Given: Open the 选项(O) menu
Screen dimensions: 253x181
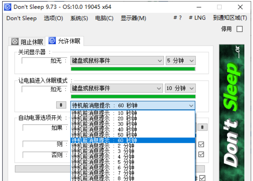Looking at the screenshot, I should 53,18.
